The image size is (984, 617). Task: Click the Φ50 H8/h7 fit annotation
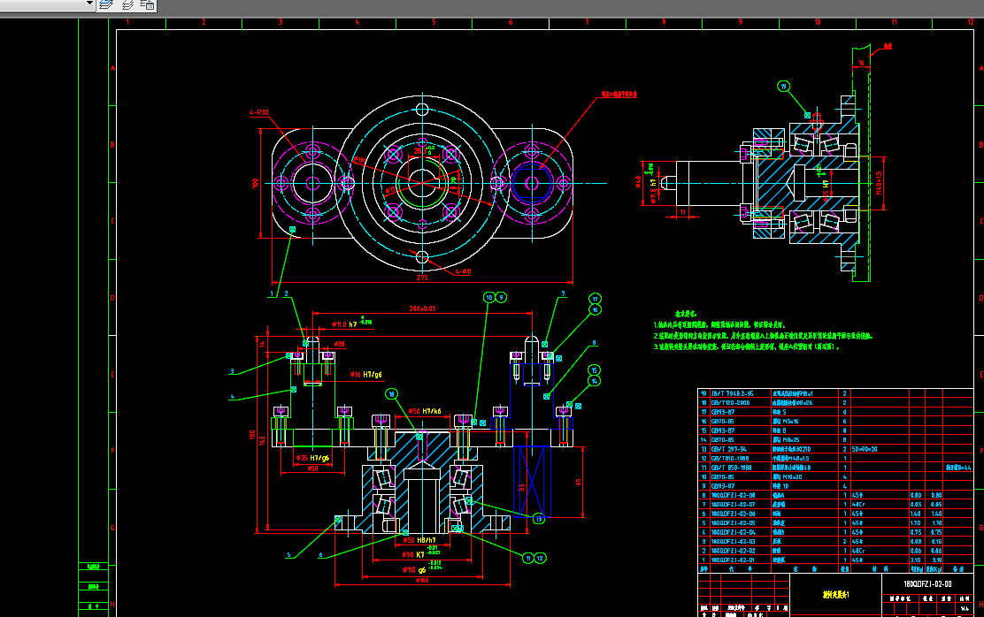coord(419,540)
